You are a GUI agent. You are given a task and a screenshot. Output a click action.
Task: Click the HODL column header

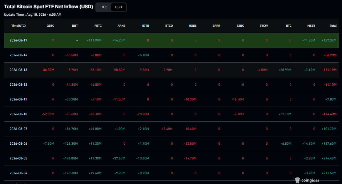pos(193,26)
